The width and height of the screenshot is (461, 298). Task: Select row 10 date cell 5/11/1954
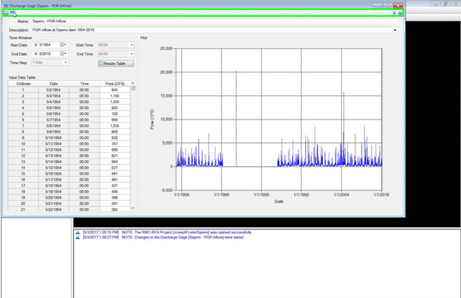pyautogui.click(x=54, y=142)
